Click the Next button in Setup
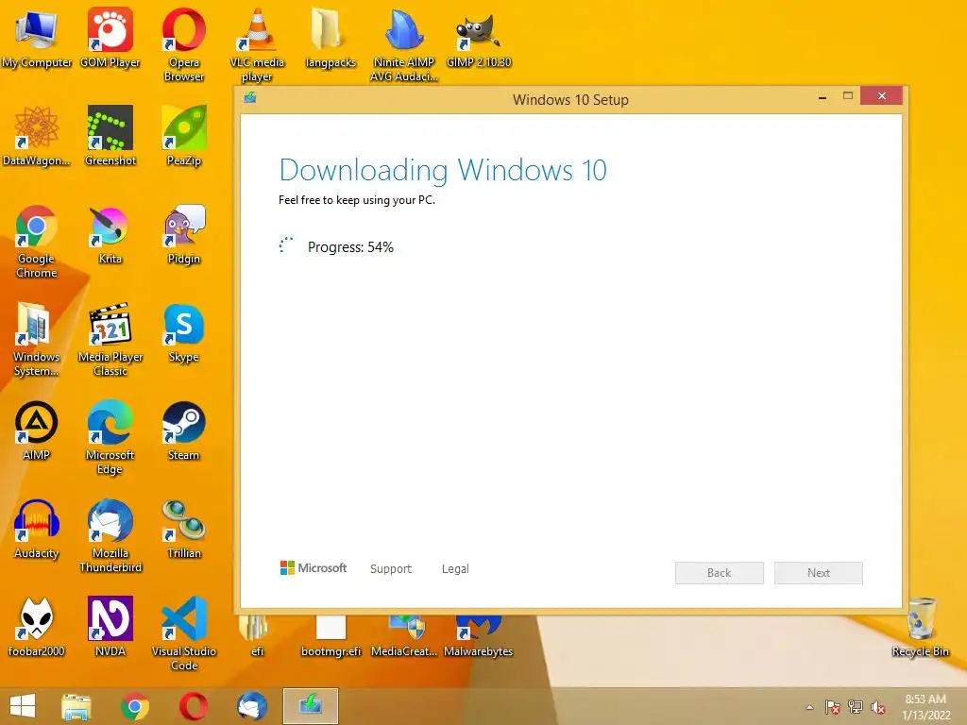The height and width of the screenshot is (725, 967). point(819,573)
